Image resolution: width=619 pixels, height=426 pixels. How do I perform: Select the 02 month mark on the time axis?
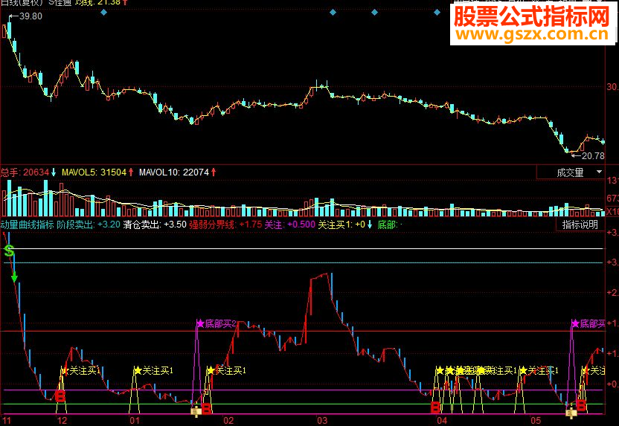pyautogui.click(x=228, y=421)
